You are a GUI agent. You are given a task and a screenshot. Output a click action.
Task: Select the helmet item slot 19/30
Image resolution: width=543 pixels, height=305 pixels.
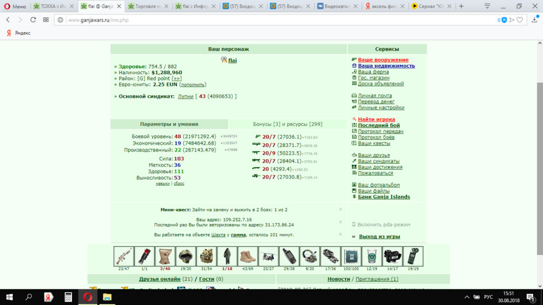tap(186, 256)
